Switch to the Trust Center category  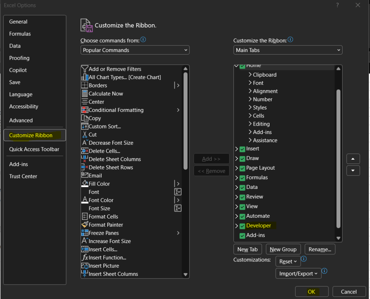click(x=23, y=176)
